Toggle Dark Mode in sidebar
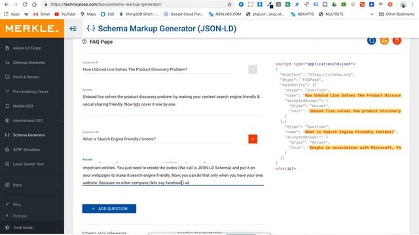419x235 pixels. [x=24, y=228]
